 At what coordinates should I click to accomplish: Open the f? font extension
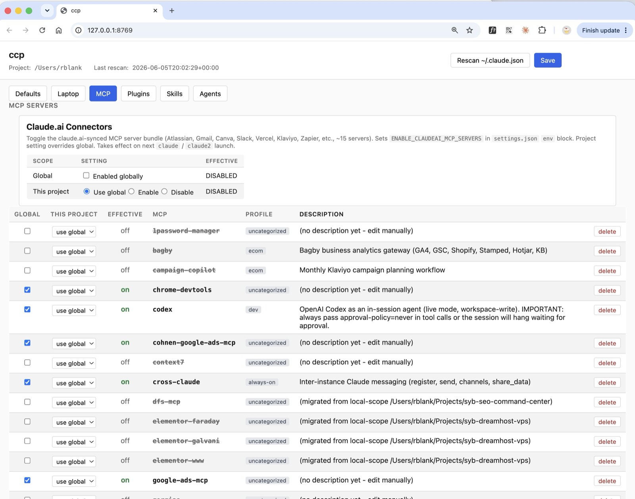click(x=492, y=30)
